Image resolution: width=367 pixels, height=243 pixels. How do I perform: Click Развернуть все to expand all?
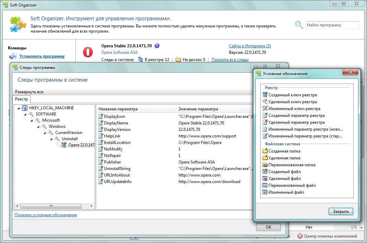(29, 92)
